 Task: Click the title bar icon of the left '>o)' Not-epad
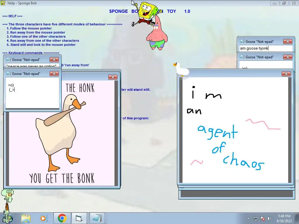point(8,73)
